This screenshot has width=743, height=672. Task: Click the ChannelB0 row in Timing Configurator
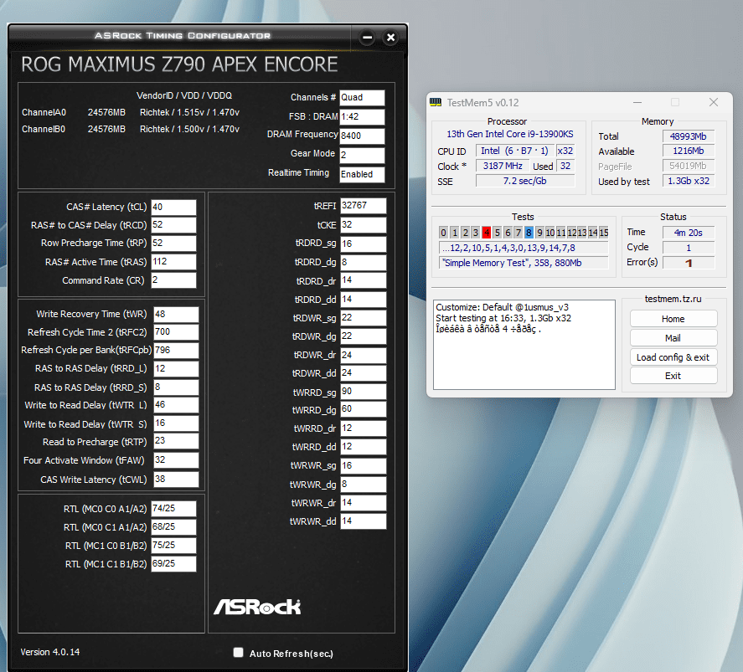131,129
